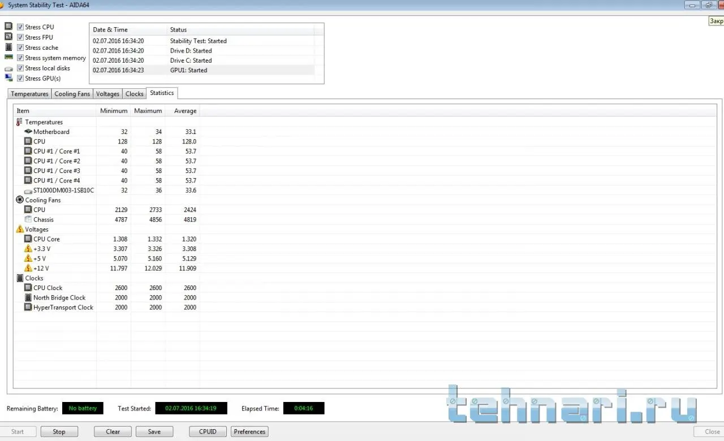
Task: Click the Cooling Fans group fan icon
Action: (20, 200)
